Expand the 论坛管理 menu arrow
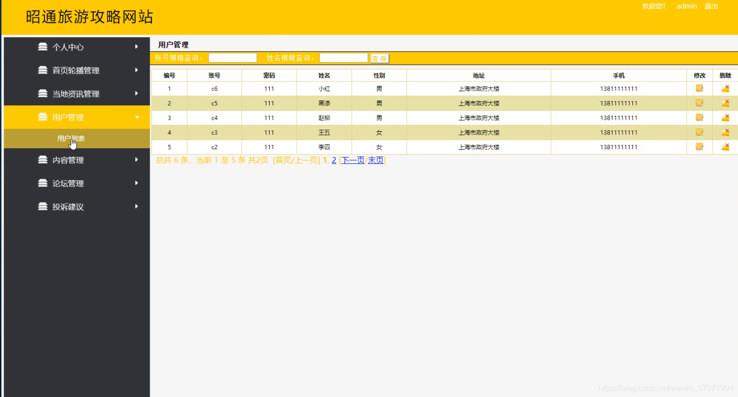Screen dimensions: 738x397 [136, 183]
